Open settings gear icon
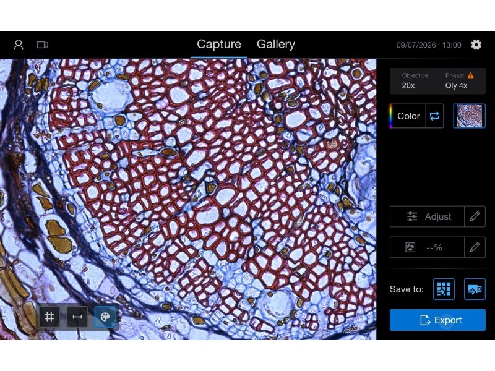 coord(476,45)
